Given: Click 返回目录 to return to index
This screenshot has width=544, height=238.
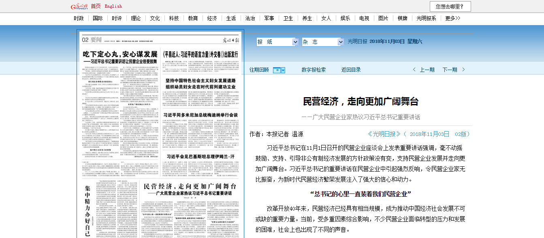Looking at the screenshot, I should [351, 70].
